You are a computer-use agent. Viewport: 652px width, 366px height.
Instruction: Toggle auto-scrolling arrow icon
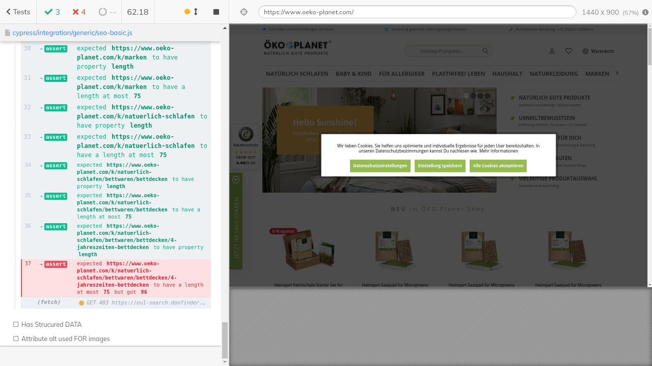[196, 12]
